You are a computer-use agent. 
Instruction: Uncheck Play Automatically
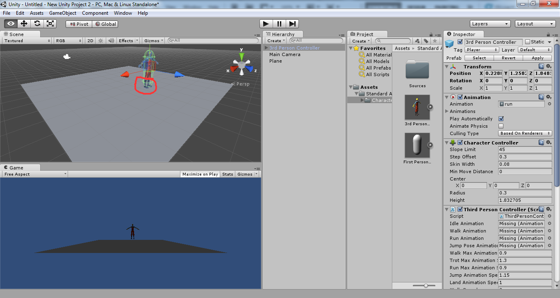(501, 119)
